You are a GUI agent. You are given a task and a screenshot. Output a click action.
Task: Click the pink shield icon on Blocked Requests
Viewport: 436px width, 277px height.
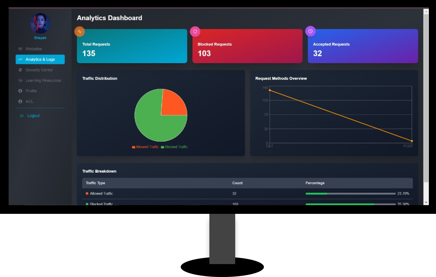(195, 31)
